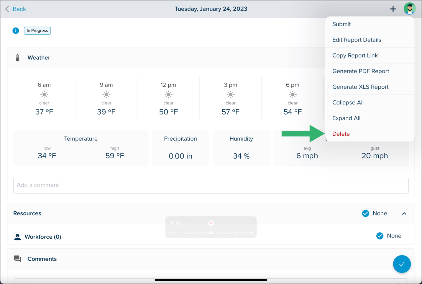Screen dimensions: 422x284
Task: Select Collapse All option
Action: point(370,102)
